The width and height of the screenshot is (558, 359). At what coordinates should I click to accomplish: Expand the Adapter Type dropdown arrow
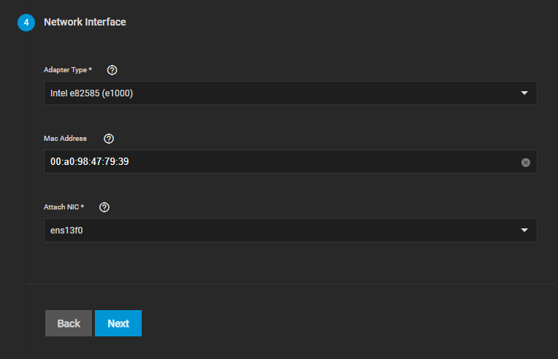pos(524,93)
